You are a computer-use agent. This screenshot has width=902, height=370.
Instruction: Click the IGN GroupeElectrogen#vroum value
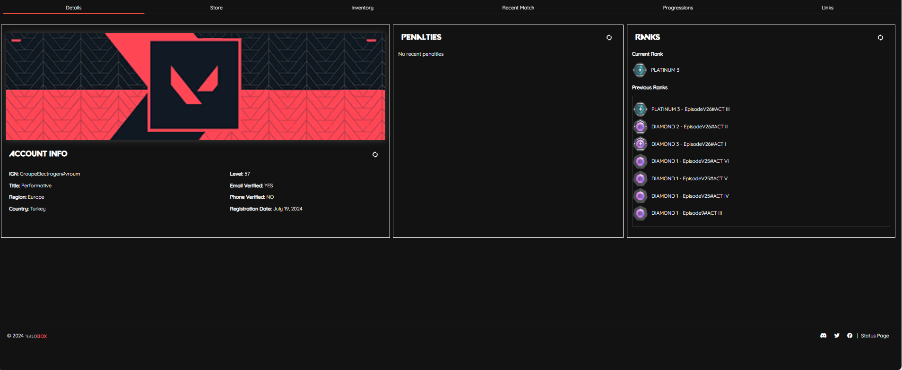click(x=50, y=174)
